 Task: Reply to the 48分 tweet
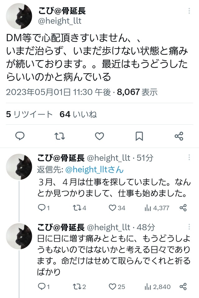[42, 287]
